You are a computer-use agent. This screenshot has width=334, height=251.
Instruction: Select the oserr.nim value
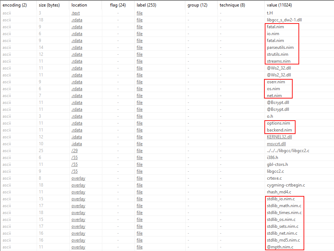point(276,82)
